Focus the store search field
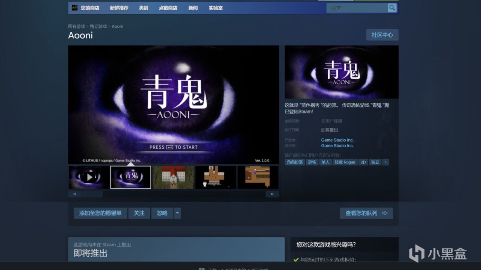 [357, 8]
